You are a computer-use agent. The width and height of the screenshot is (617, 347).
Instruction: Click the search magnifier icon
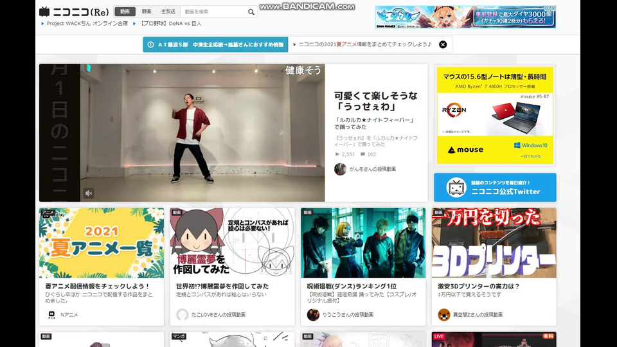[x=251, y=12]
